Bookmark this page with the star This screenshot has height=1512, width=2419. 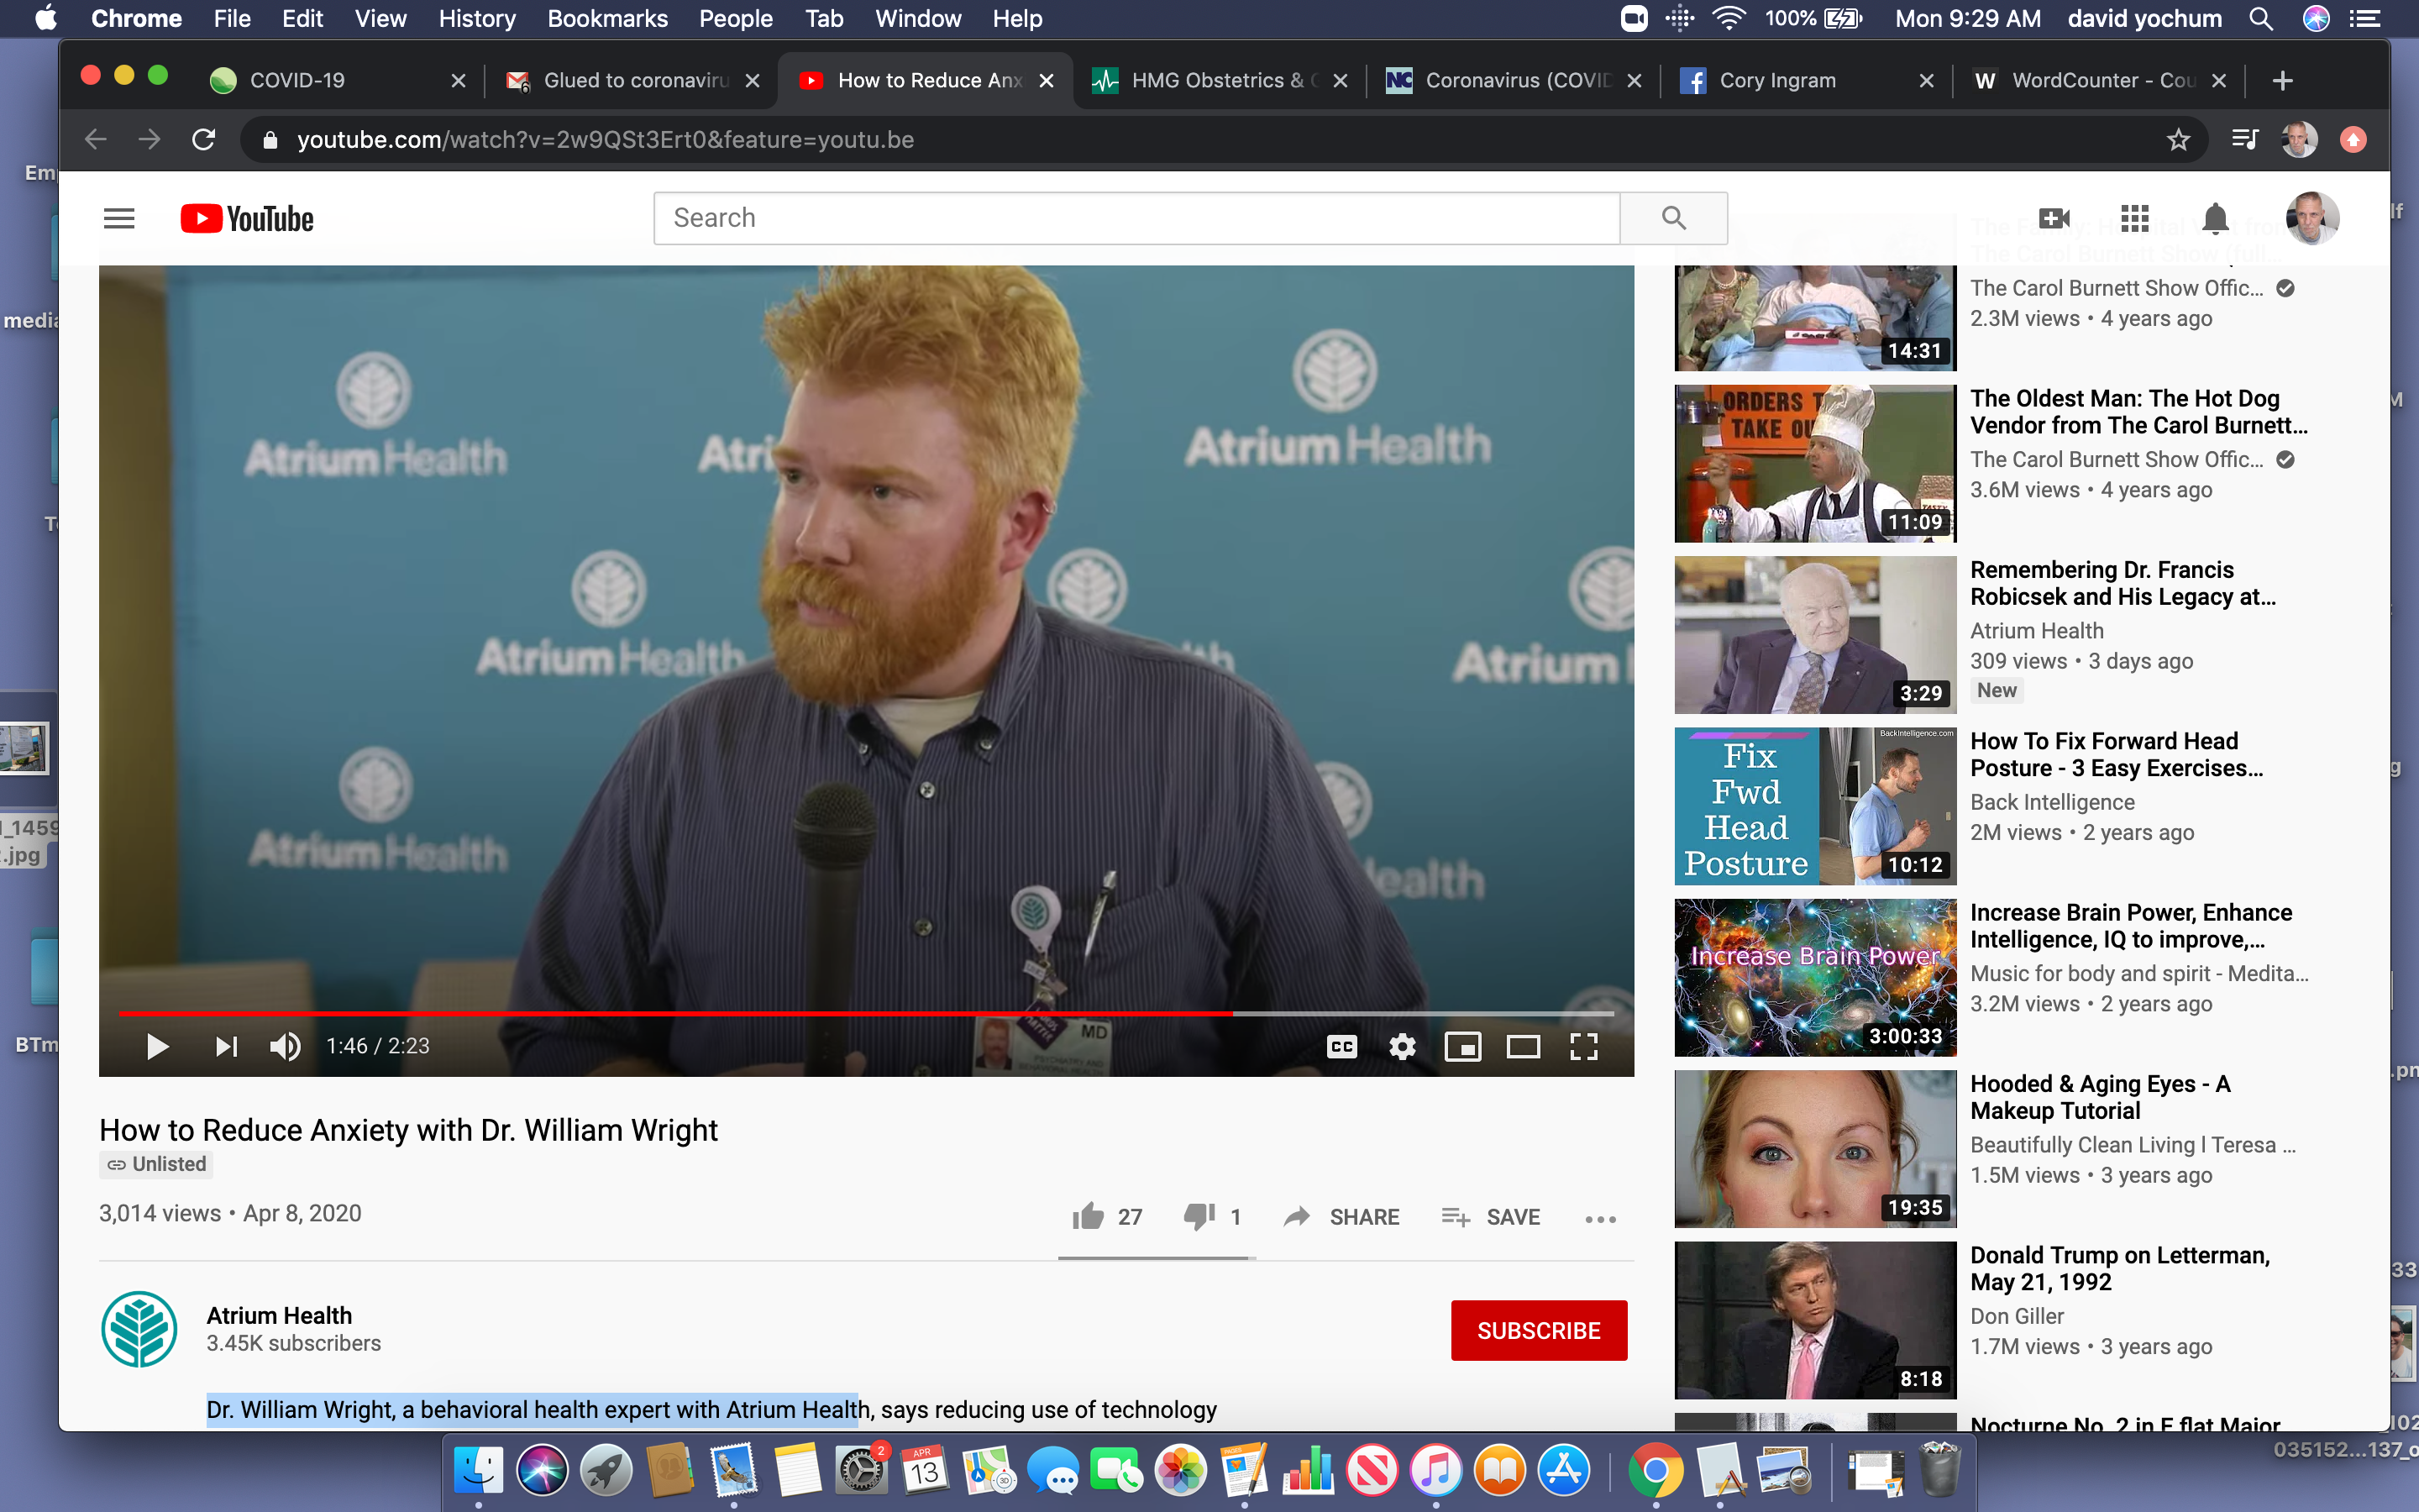(x=2178, y=139)
